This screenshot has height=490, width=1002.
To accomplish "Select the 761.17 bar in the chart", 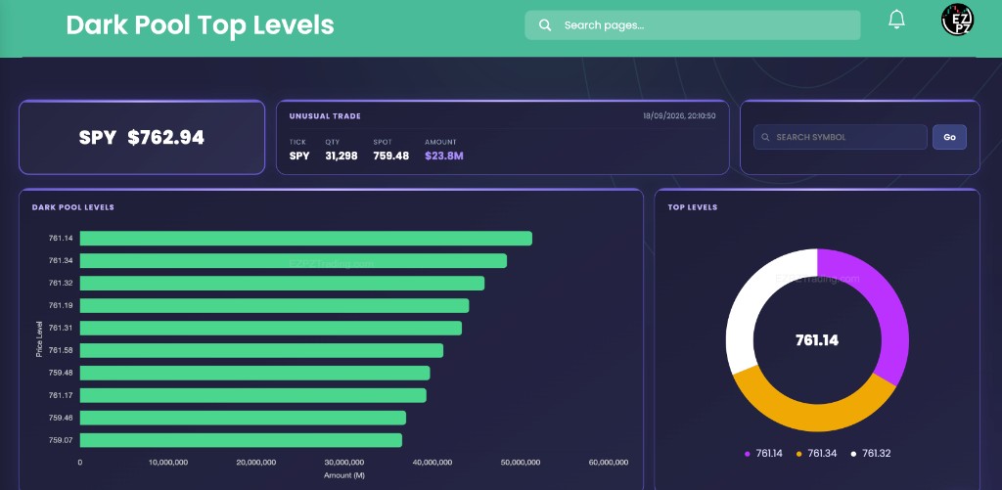I will (252, 395).
